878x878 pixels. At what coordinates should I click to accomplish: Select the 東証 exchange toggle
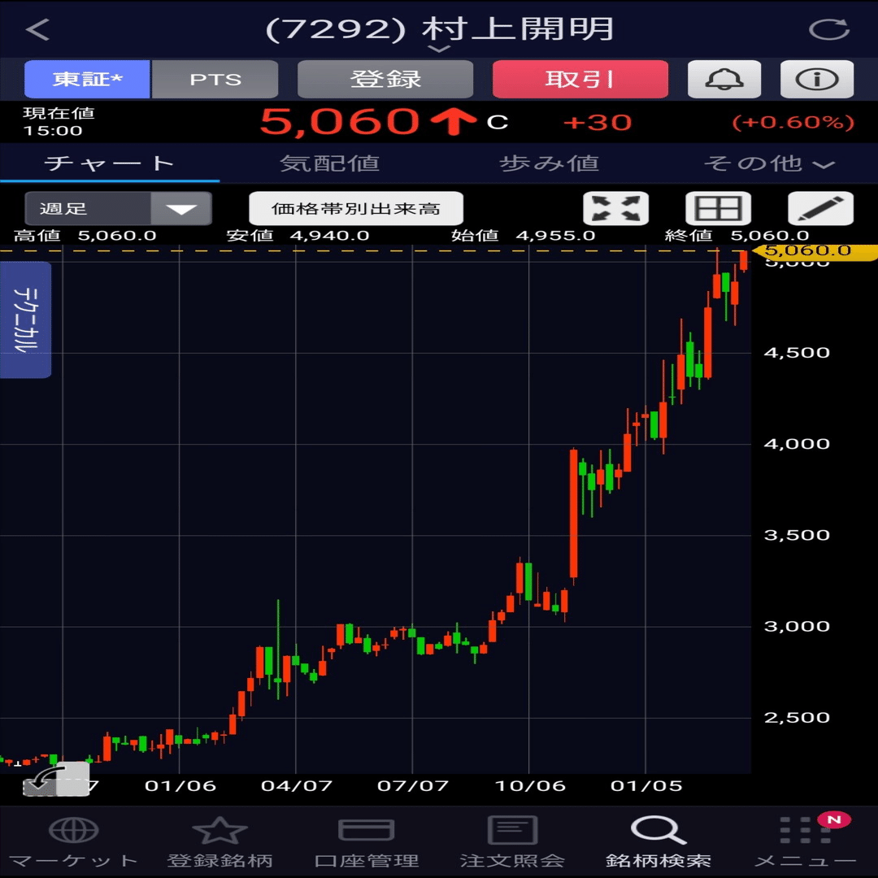click(87, 79)
